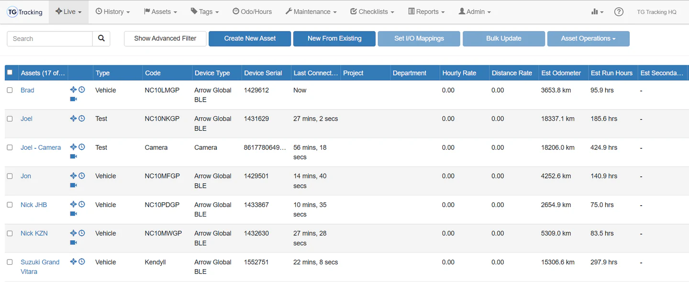Image resolution: width=689 pixels, height=282 pixels.
Task: Expand the Asset Operations dropdown button
Action: point(588,39)
